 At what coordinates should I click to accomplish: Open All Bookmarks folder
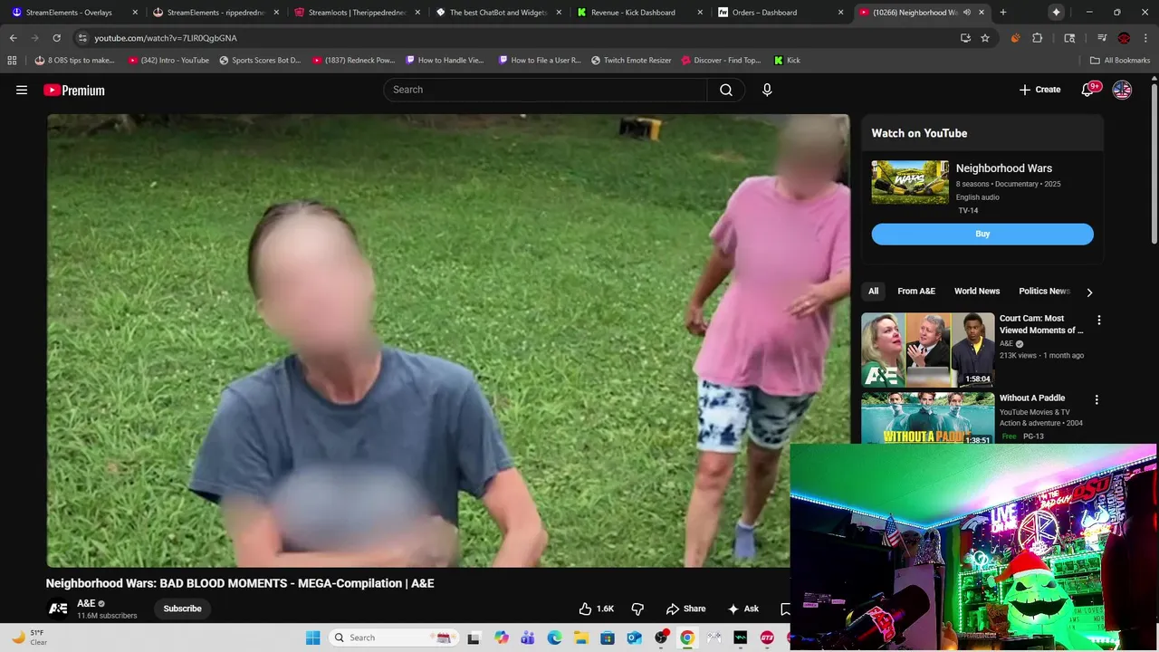[1120, 61]
